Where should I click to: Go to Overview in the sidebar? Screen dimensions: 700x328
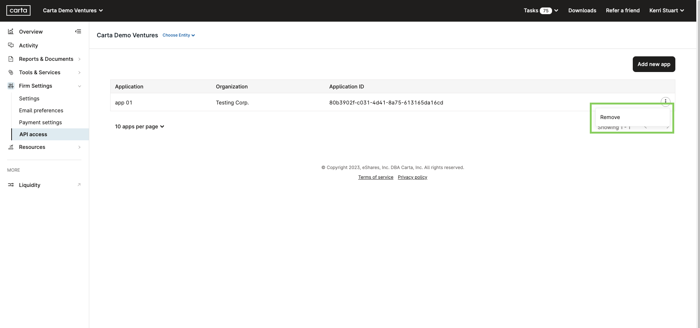click(x=31, y=32)
